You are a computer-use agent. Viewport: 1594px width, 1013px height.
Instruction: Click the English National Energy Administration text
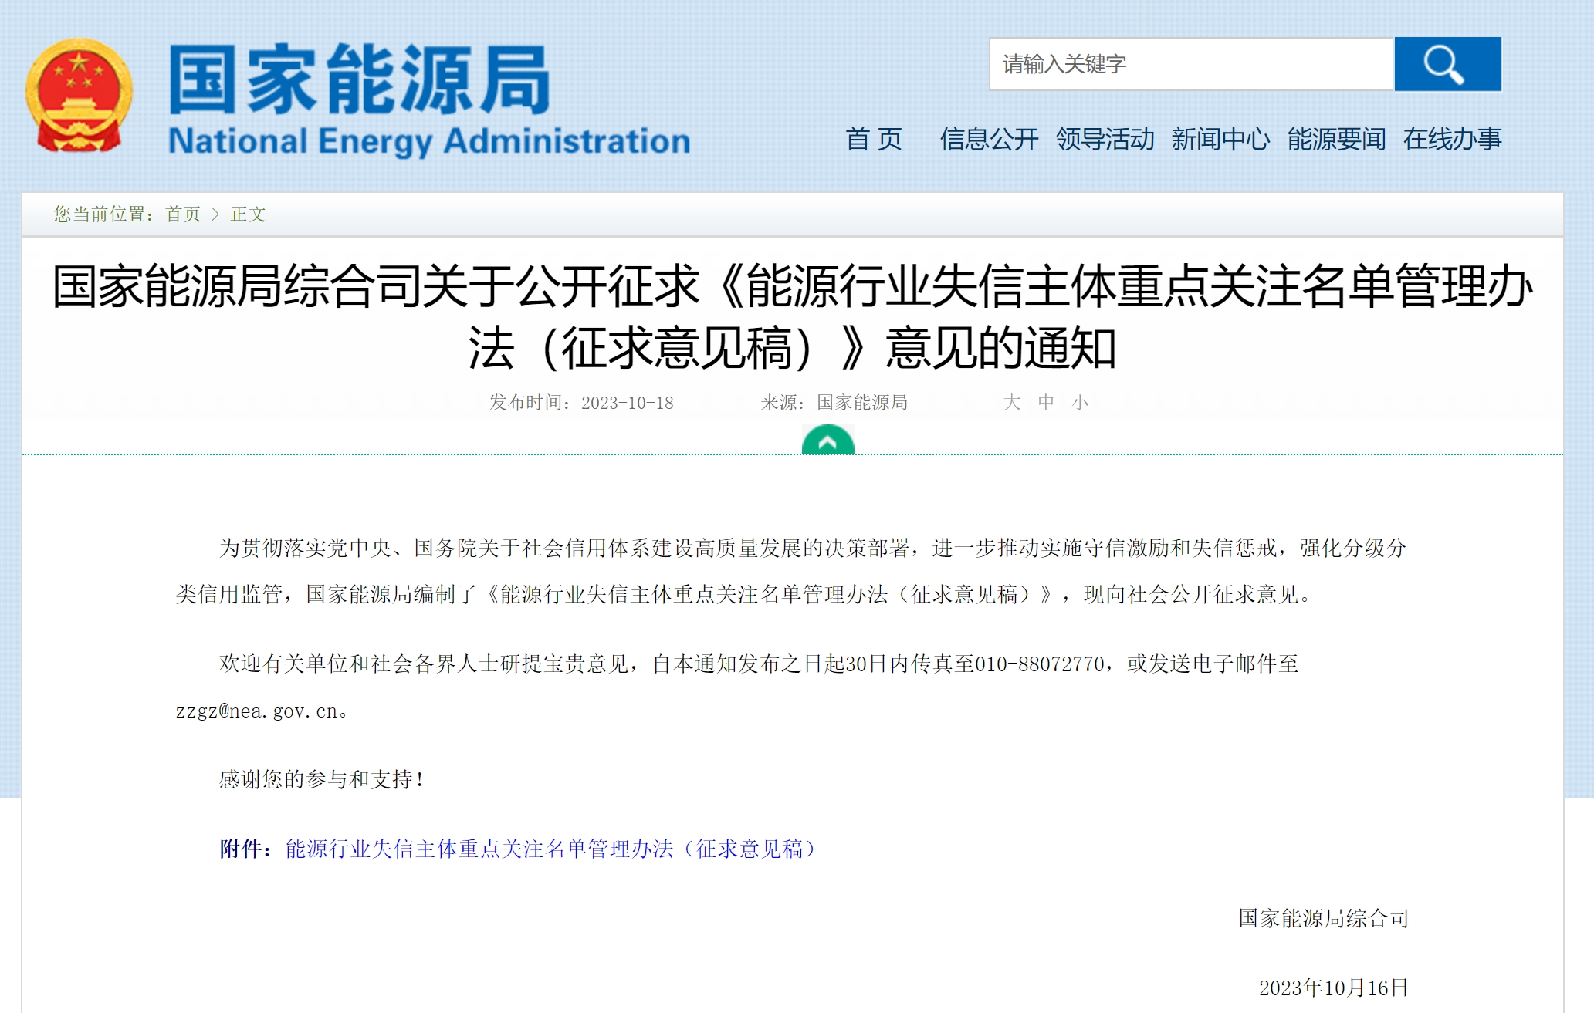(x=429, y=142)
